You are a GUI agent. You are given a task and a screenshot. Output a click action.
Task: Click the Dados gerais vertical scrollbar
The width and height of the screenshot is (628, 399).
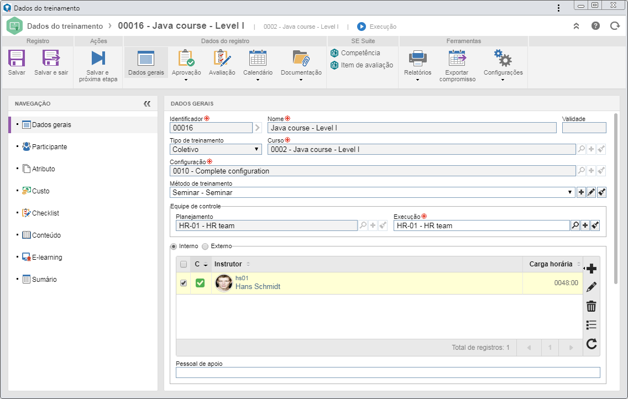(616, 199)
